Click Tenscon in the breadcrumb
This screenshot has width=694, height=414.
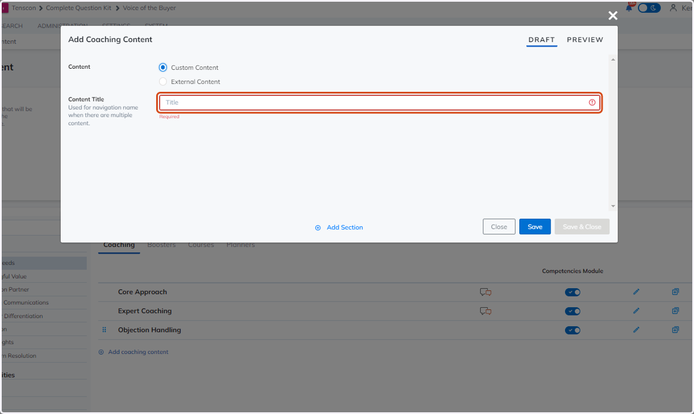(24, 8)
